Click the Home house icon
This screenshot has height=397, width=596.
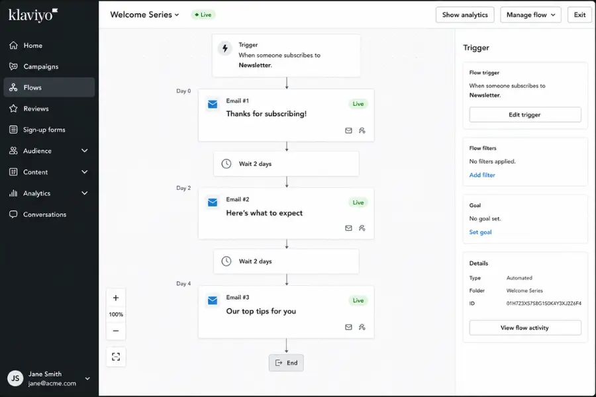click(13, 45)
